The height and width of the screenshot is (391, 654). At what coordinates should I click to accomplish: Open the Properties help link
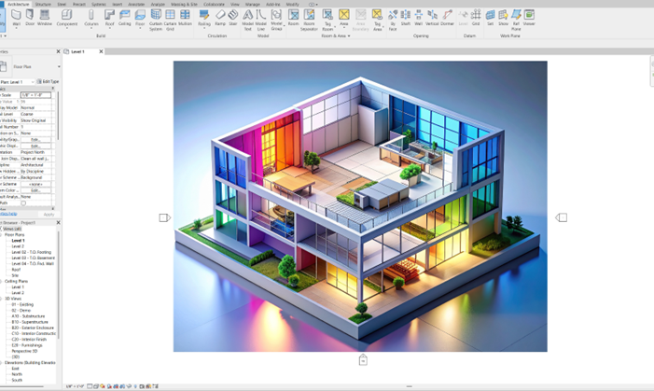8,214
